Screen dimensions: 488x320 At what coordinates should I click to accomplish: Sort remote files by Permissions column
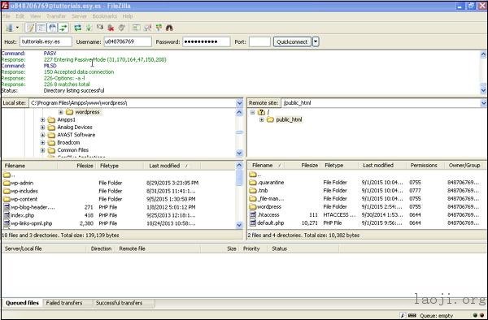(424, 166)
